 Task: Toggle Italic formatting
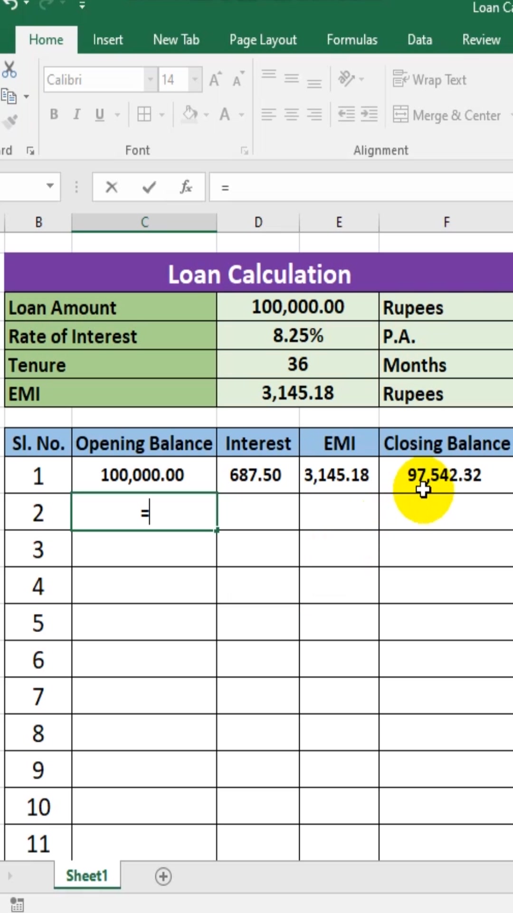(76, 115)
